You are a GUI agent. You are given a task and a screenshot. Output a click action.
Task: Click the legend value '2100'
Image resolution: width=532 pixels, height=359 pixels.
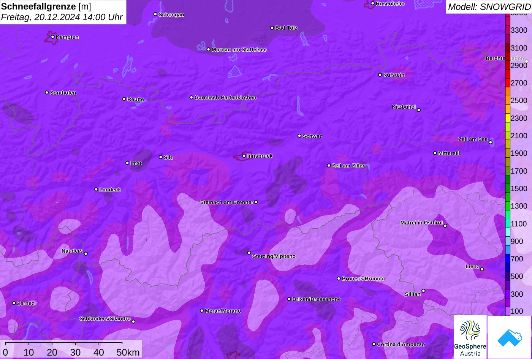tap(519, 136)
